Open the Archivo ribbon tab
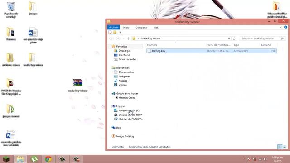The image size is (290, 163). tap(113, 27)
